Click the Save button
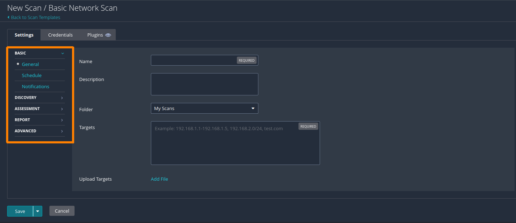 click(20, 211)
